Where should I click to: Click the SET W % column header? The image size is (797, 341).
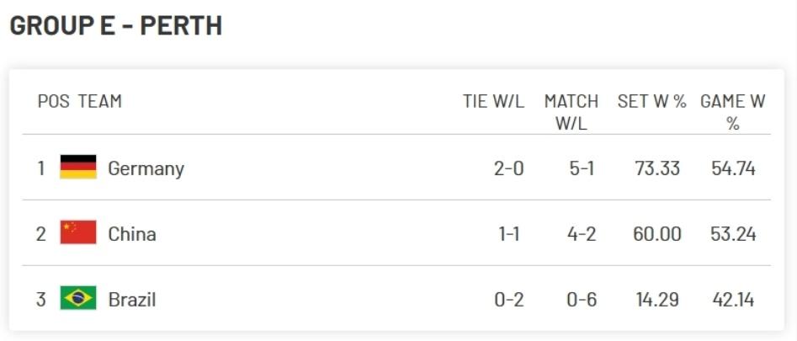click(x=651, y=102)
